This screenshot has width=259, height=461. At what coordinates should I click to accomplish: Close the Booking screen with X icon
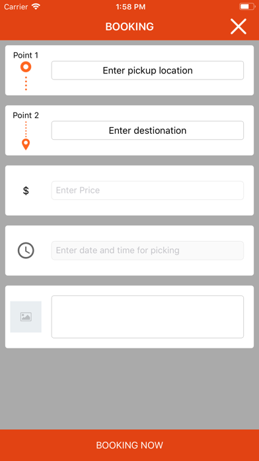pyautogui.click(x=238, y=26)
